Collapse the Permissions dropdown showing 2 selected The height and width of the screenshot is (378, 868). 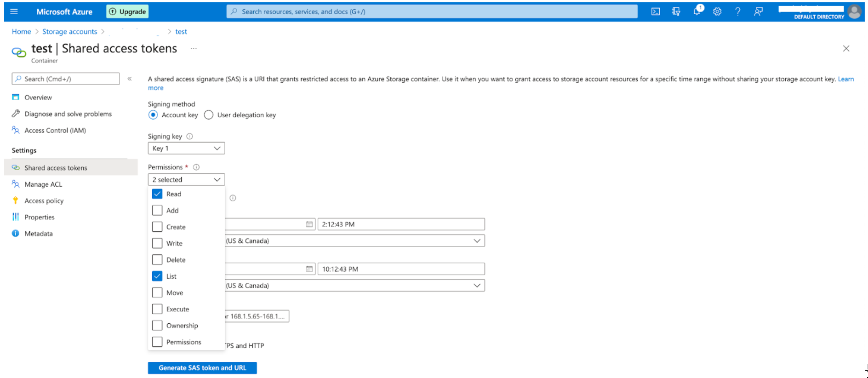[x=186, y=180]
